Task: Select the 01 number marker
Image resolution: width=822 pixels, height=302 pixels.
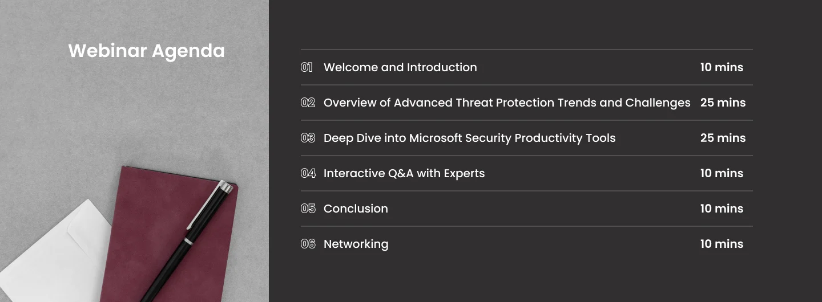Action: point(307,67)
